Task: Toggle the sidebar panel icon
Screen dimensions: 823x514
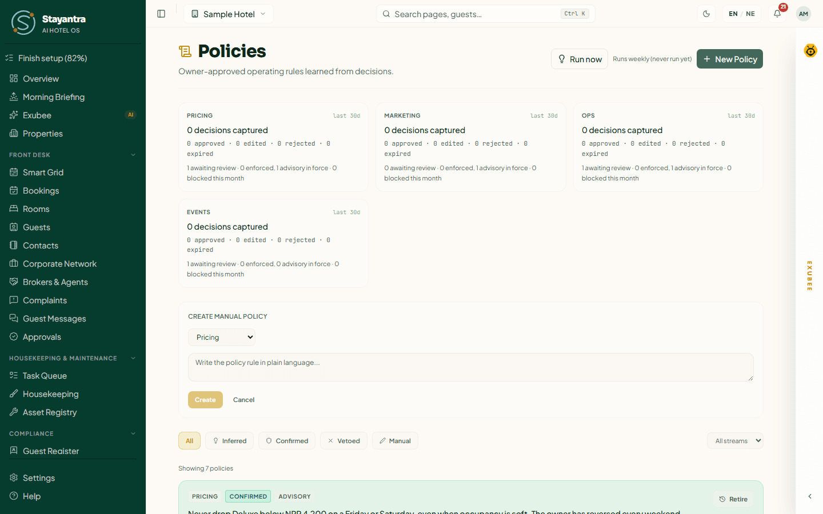Action: click(x=161, y=14)
